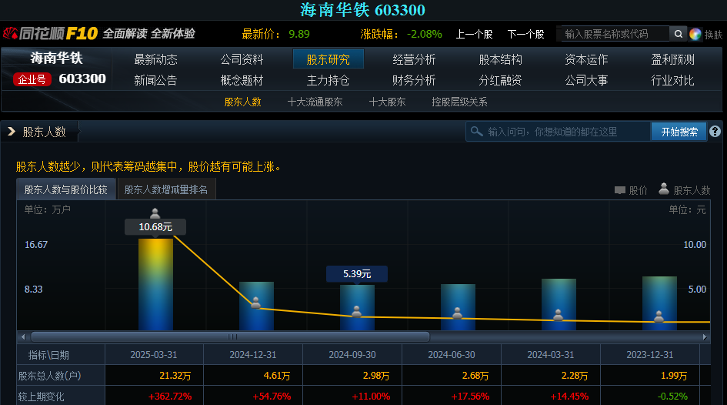Image resolution: width=727 pixels, height=405 pixels.
Task: Open the 主力持仓 menu item
Action: pos(328,80)
